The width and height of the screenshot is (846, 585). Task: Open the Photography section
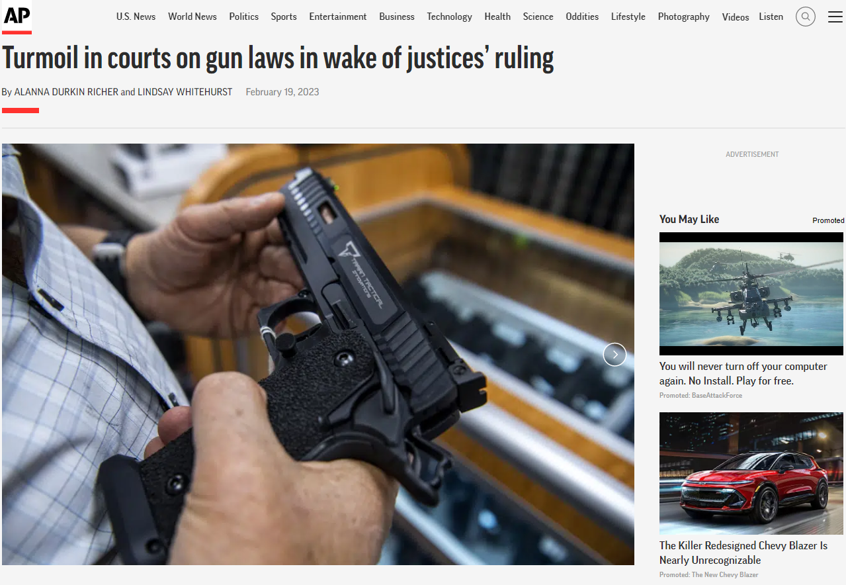683,17
